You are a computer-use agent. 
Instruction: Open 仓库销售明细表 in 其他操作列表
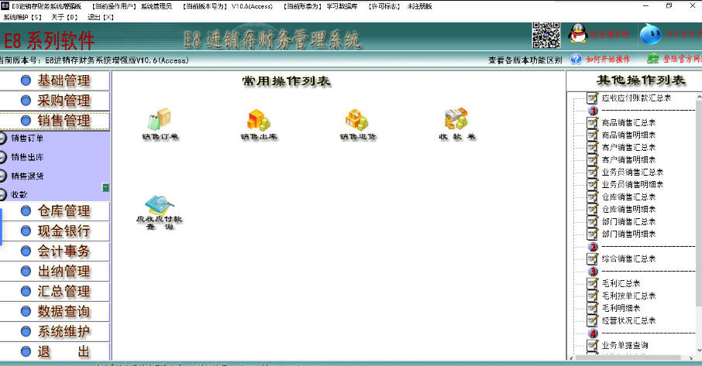628,209
